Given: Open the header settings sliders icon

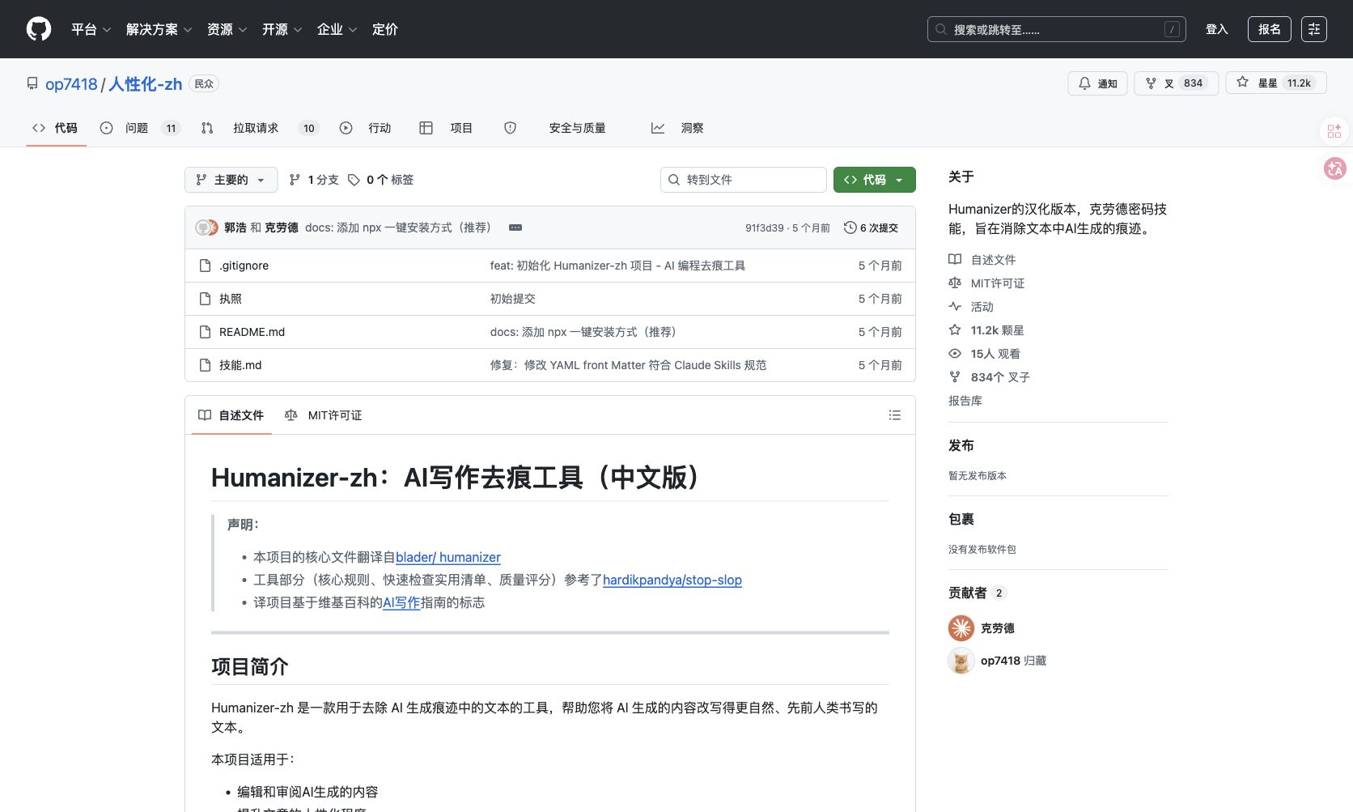Looking at the screenshot, I should pos(1314,29).
